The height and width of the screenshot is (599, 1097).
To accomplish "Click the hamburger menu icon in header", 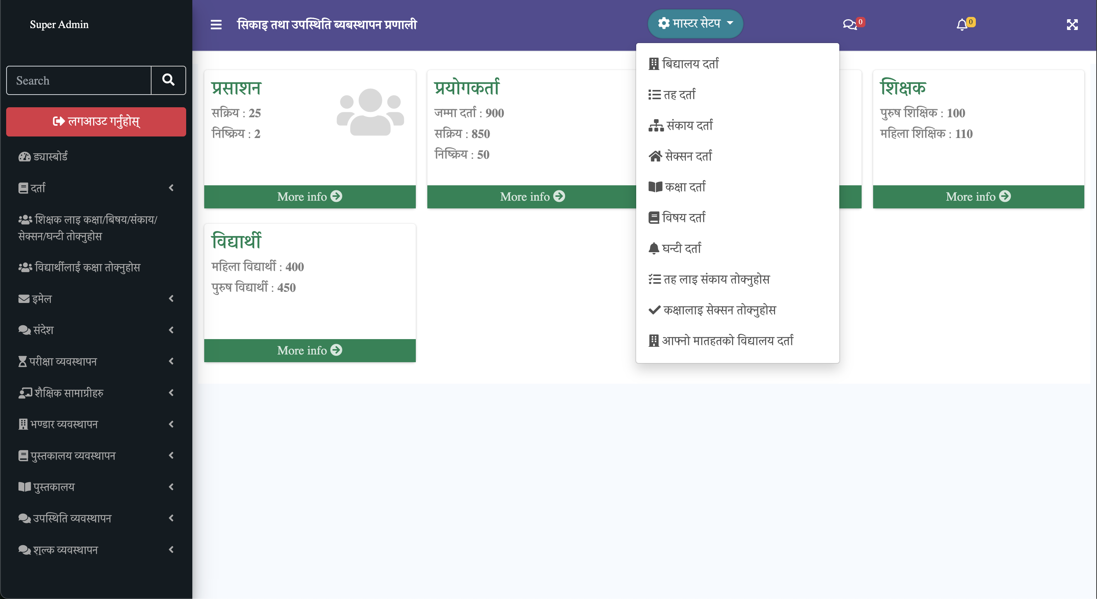I will [216, 25].
